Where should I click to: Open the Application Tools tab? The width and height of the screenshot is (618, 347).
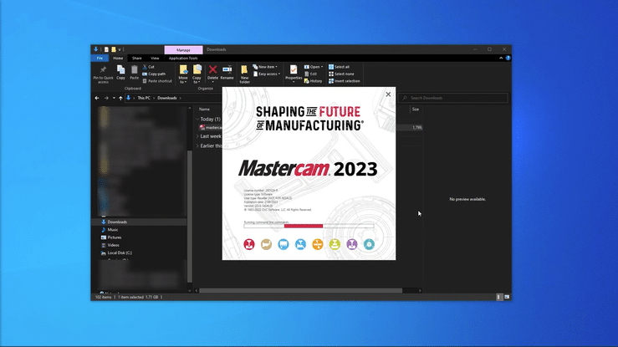pyautogui.click(x=183, y=59)
